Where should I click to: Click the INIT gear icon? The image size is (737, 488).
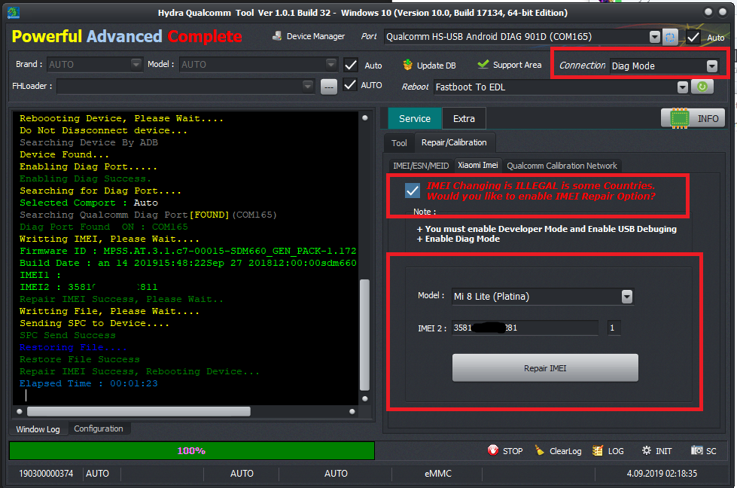point(647,450)
